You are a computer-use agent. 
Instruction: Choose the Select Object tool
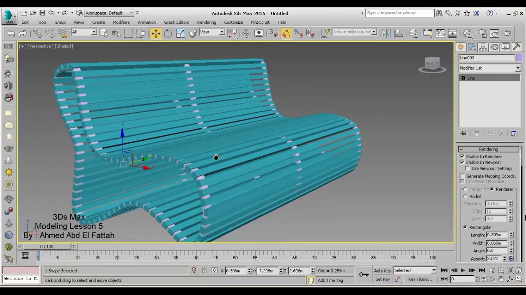104,33
